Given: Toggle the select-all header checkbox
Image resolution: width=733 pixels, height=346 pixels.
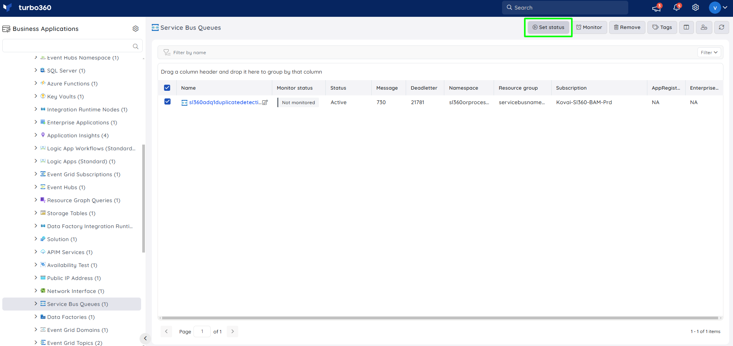Looking at the screenshot, I should click(167, 88).
